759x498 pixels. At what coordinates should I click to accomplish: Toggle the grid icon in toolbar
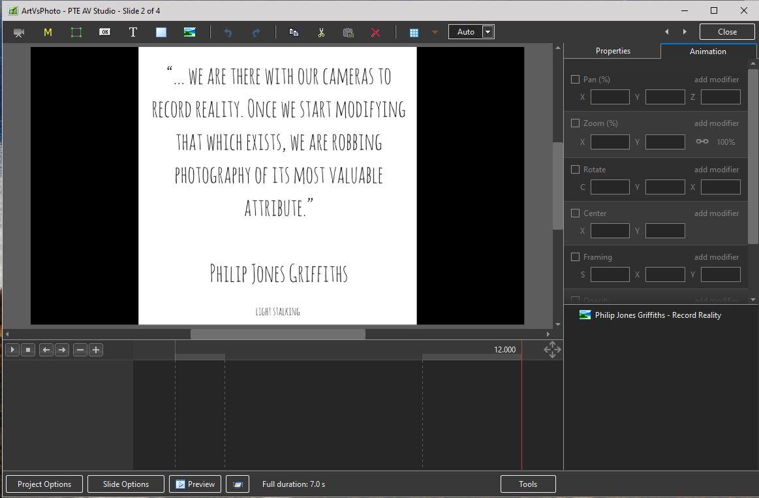click(x=414, y=32)
